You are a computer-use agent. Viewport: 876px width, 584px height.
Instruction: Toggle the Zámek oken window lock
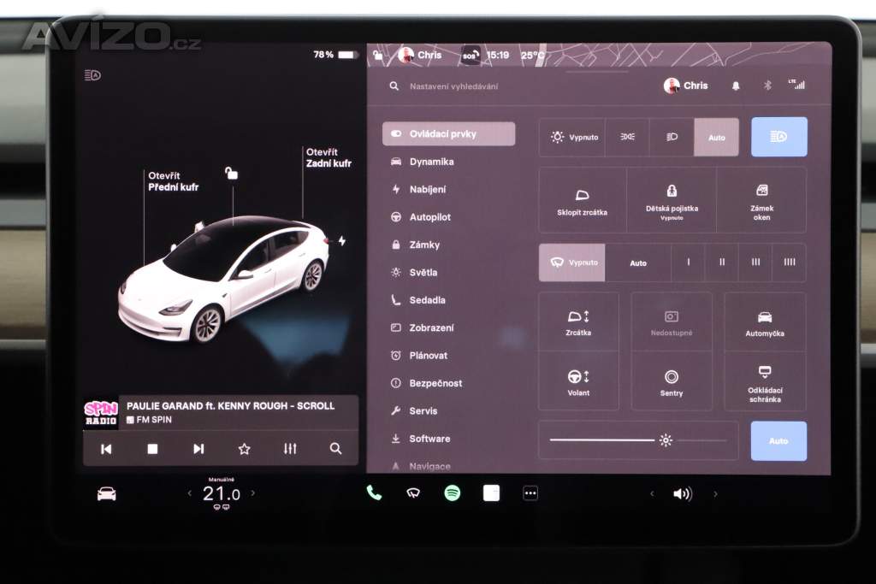pyautogui.click(x=761, y=200)
